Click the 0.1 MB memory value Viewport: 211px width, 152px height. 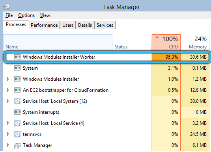click(200, 68)
